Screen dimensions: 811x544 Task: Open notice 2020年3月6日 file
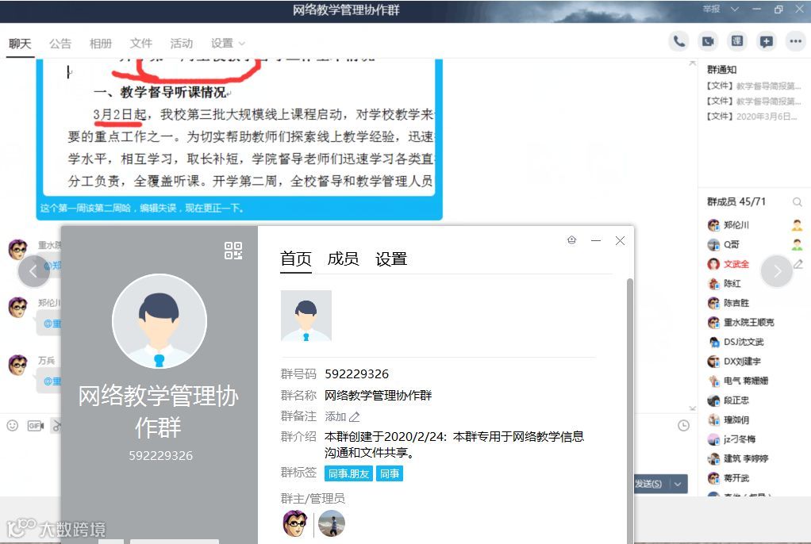tap(751, 117)
